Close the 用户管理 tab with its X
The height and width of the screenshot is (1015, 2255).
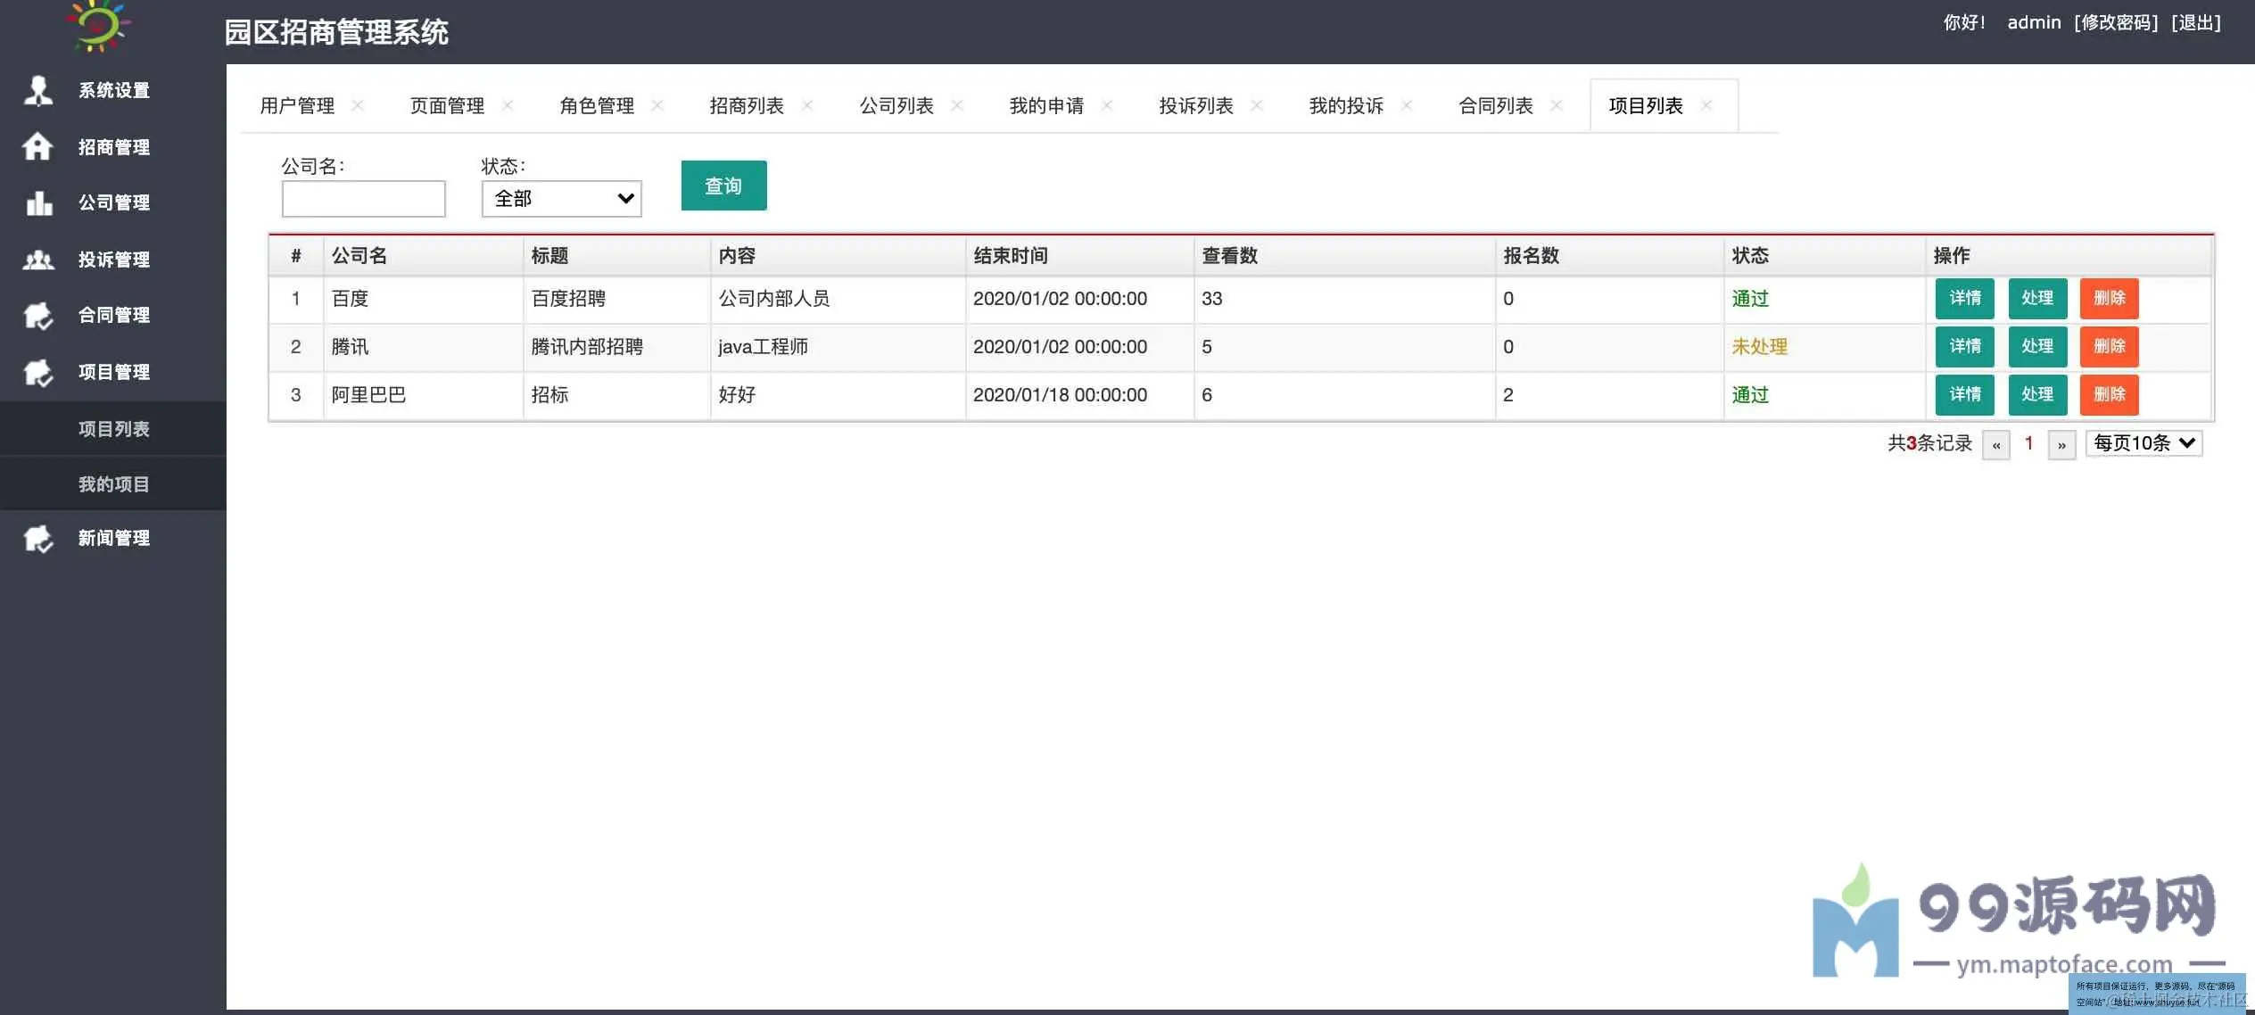point(358,105)
